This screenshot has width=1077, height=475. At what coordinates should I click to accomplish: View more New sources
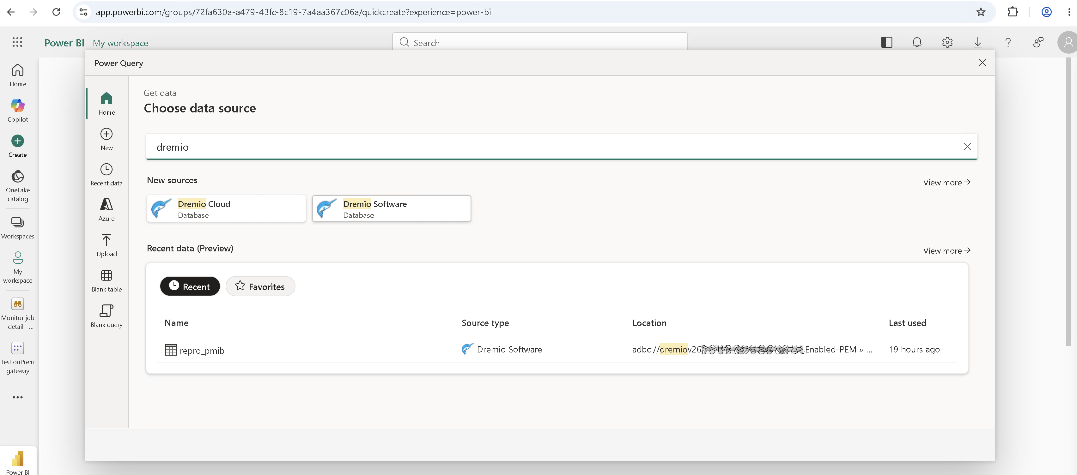coord(946,183)
